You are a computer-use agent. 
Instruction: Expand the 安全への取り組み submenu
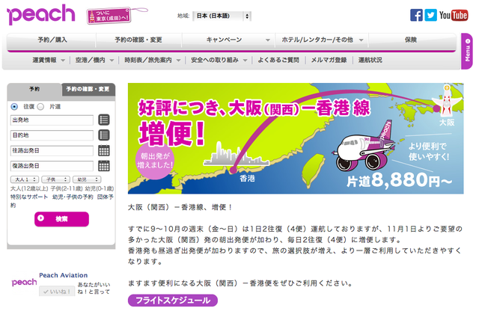[x=245, y=61]
